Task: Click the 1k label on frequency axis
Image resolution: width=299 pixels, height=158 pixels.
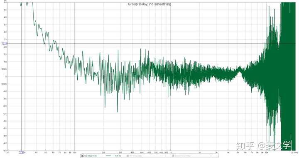Action: coord(171,153)
